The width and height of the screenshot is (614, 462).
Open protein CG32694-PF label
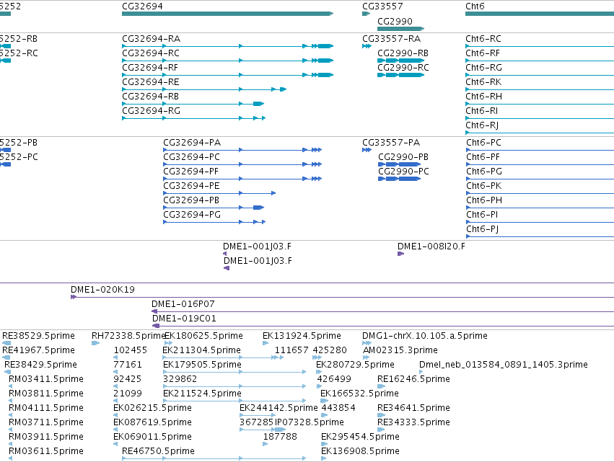[190, 172]
